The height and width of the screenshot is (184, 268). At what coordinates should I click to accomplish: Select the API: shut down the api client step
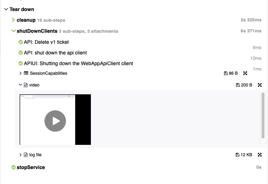(53, 53)
